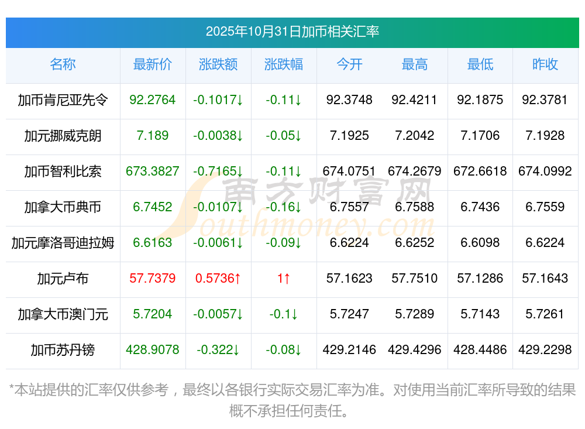Select the 加拿大币澳门元 row name
The width and height of the screenshot is (585, 429).
coord(63,314)
